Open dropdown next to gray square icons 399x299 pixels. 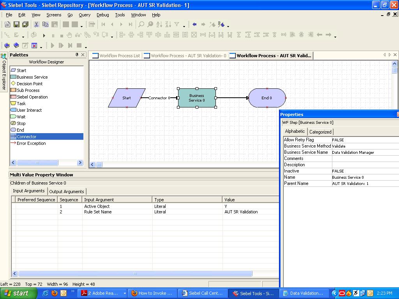pyautogui.click(x=81, y=26)
